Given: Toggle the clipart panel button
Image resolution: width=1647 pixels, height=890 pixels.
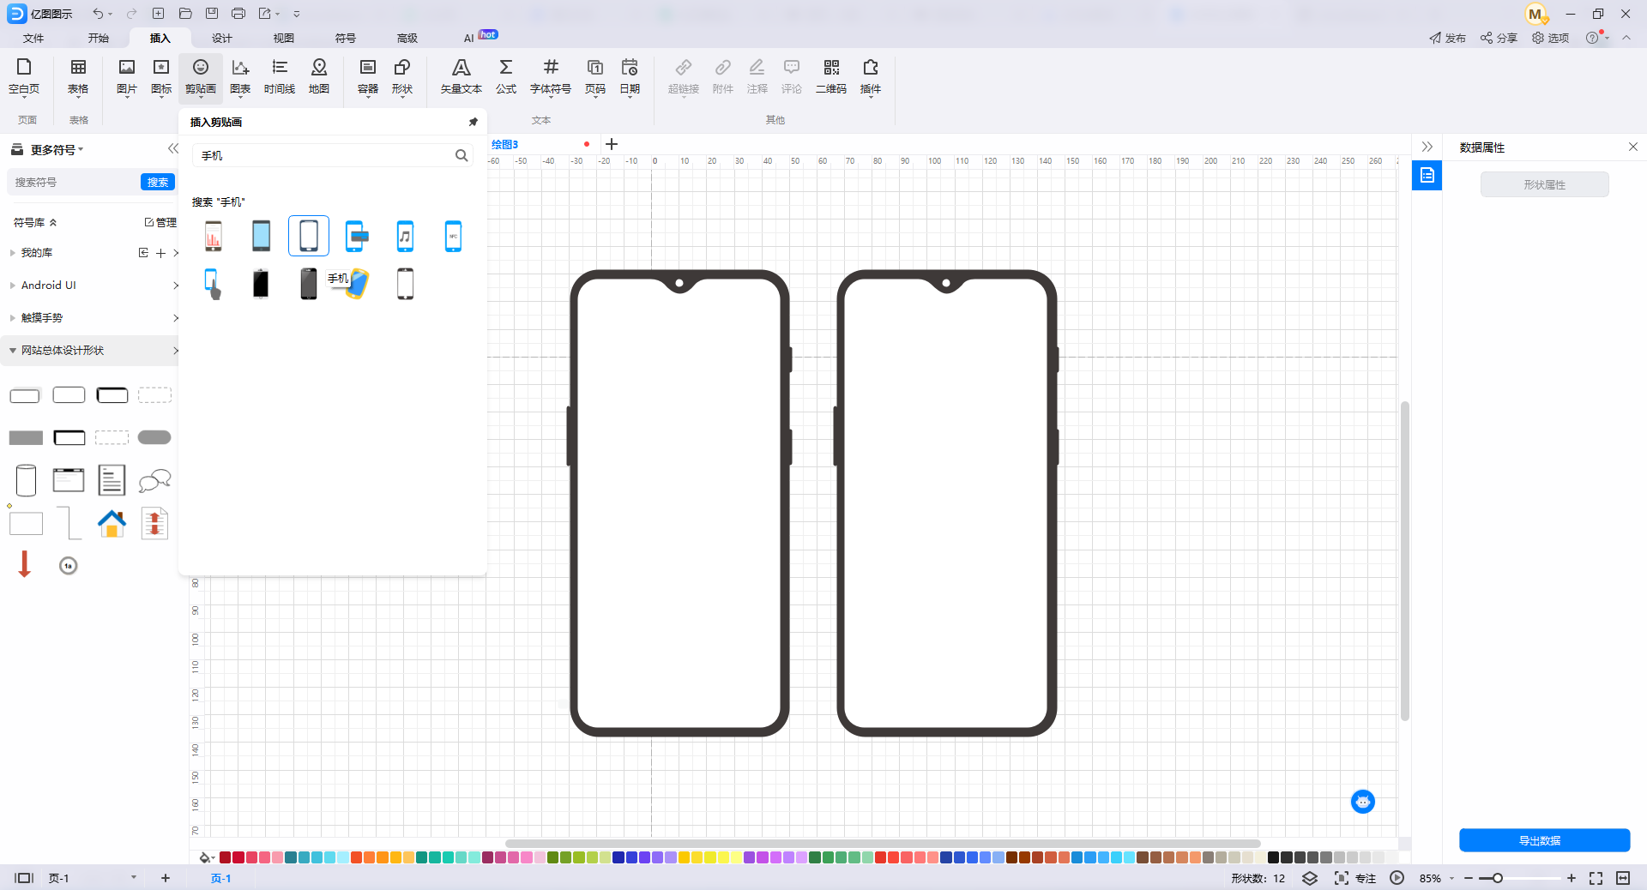Looking at the screenshot, I should (201, 76).
